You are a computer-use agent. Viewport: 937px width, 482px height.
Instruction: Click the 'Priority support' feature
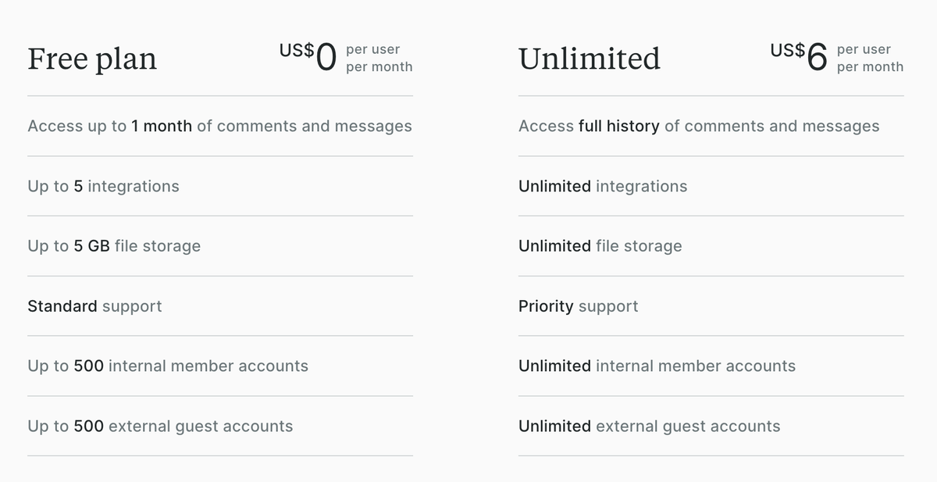578,306
